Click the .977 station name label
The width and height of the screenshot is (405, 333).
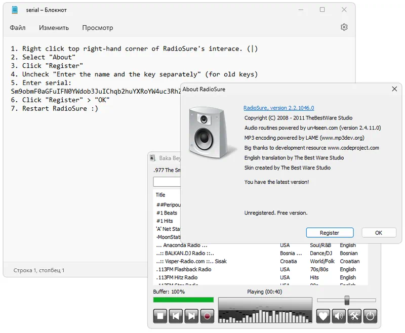point(167,170)
